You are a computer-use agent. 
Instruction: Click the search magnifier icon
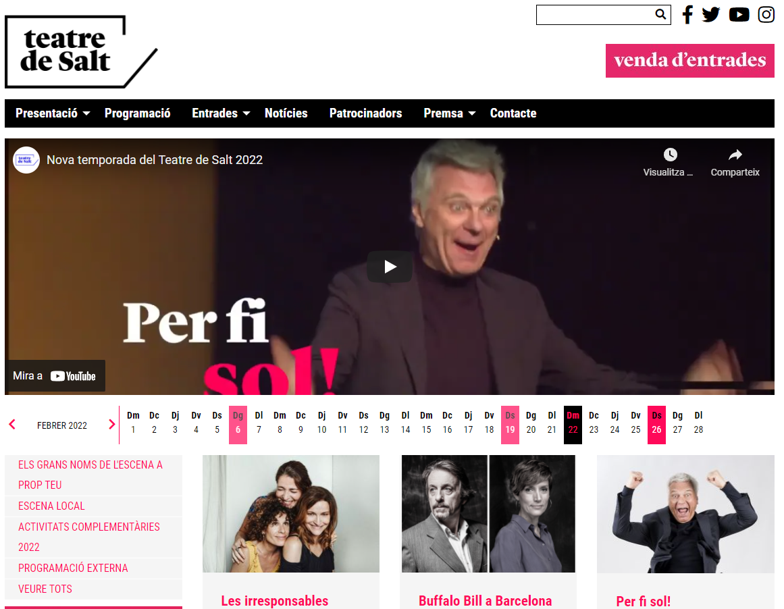click(x=660, y=14)
